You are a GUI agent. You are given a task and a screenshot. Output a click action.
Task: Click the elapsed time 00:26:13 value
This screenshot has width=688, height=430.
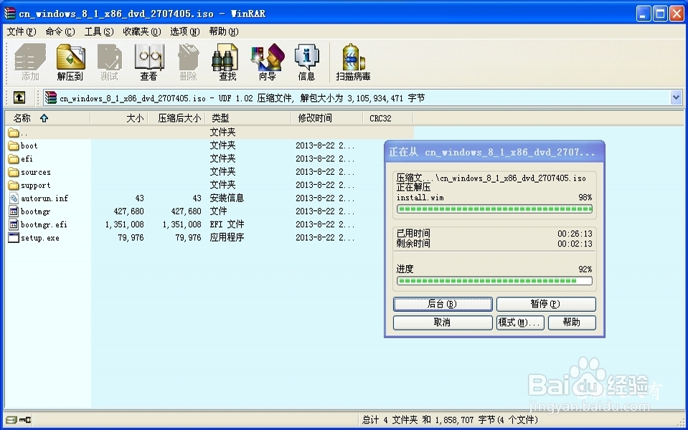575,234
